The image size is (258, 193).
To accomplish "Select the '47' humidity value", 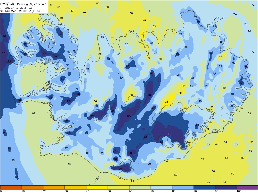I will 181,93.
